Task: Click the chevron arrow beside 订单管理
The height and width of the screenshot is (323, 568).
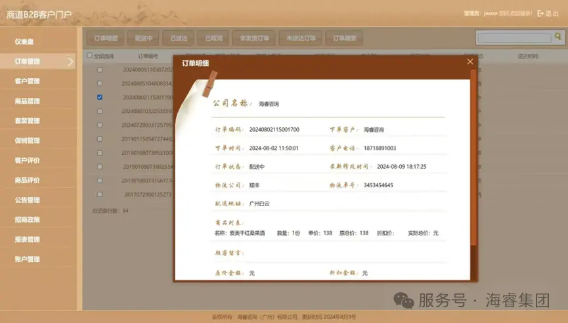Action: click(71, 62)
